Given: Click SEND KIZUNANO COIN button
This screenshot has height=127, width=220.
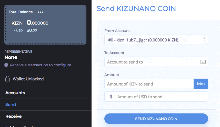Looking at the screenshot, I should 156,119.
